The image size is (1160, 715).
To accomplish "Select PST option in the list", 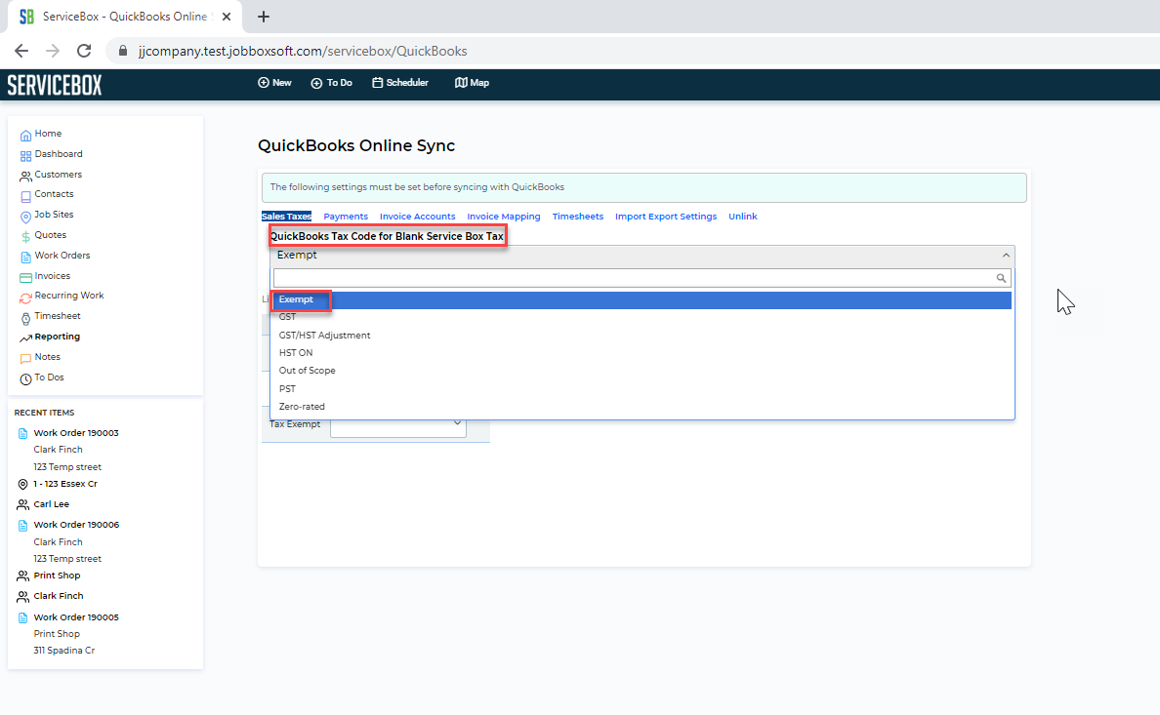I will coord(642,389).
